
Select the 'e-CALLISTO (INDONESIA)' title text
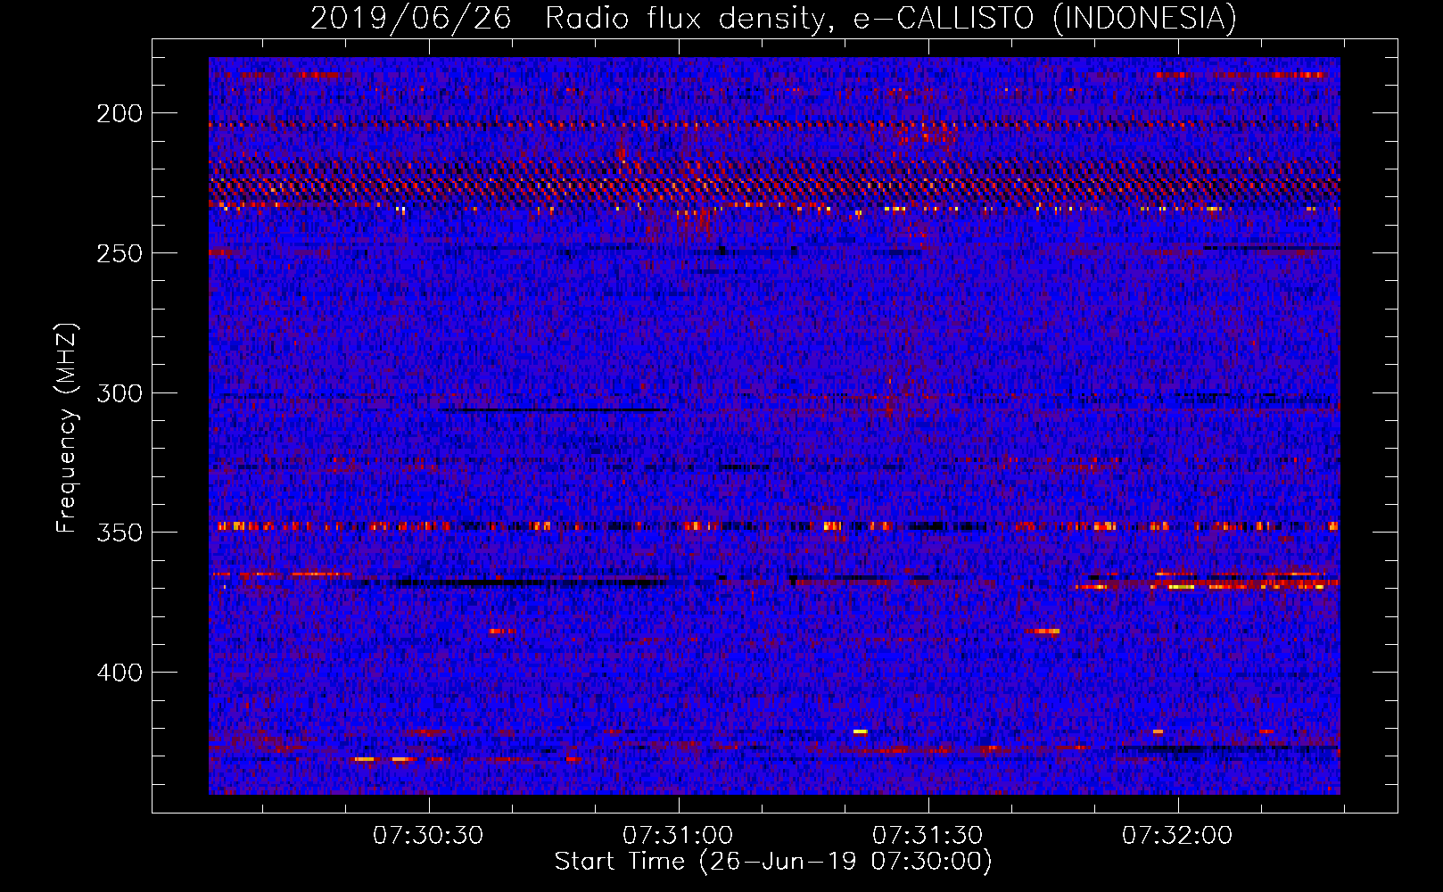coord(1045,18)
